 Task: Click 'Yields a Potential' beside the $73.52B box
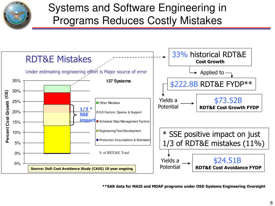(168, 104)
